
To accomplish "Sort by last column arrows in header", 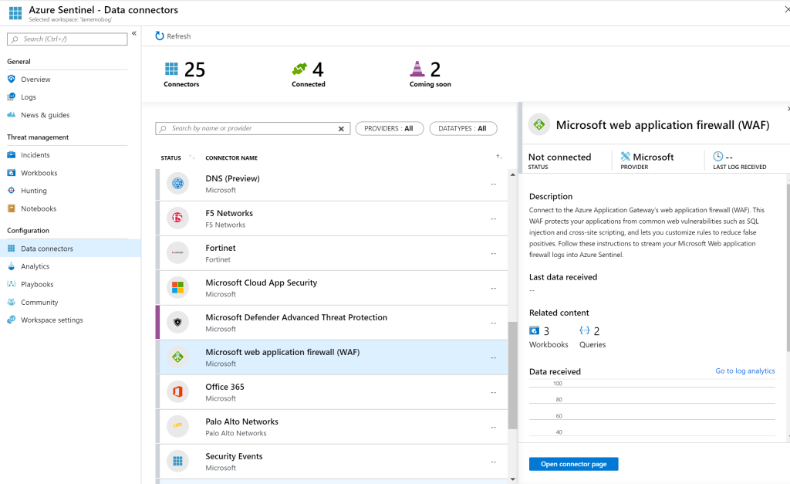I will tap(499, 157).
